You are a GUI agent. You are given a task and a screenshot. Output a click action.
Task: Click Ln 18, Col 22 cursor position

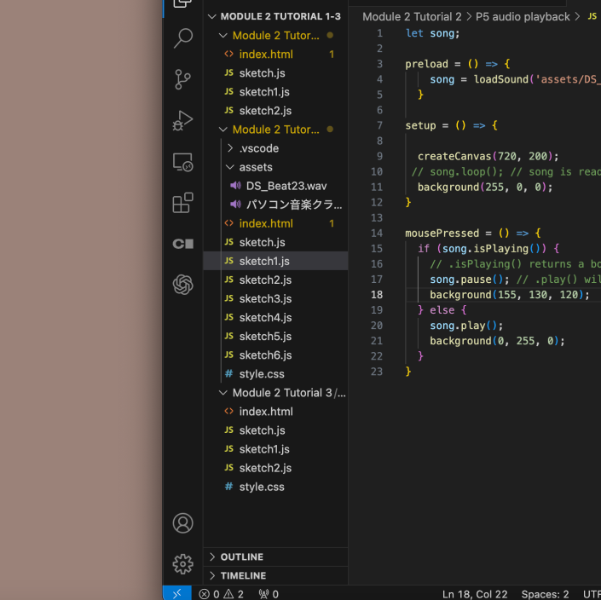(475, 594)
